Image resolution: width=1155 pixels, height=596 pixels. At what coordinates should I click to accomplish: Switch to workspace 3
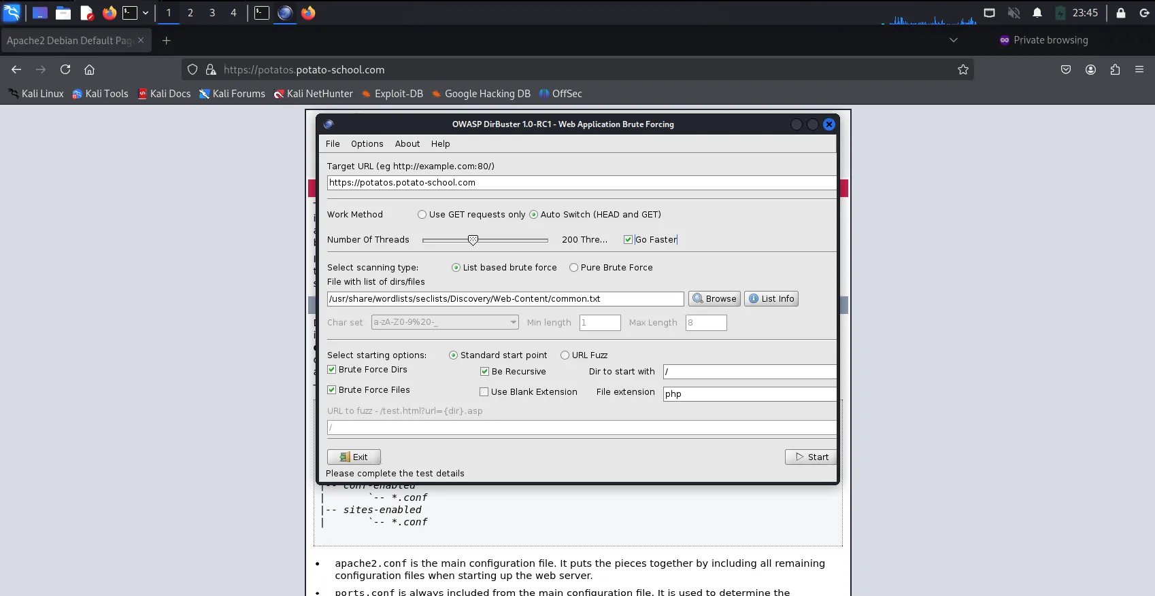[x=212, y=13]
